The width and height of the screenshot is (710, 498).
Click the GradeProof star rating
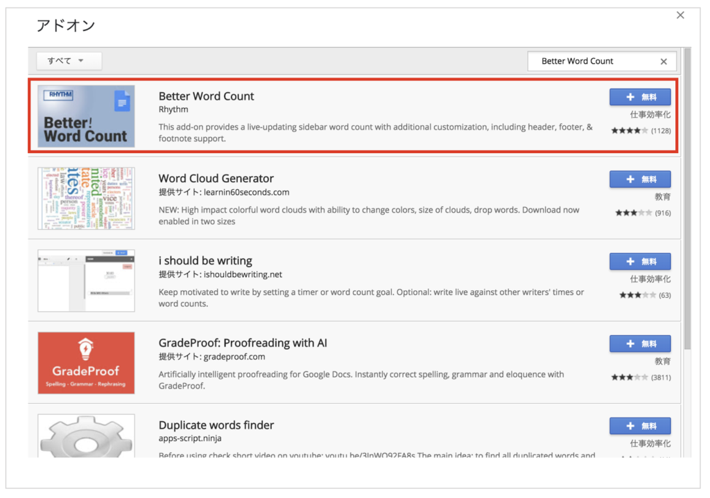(629, 377)
